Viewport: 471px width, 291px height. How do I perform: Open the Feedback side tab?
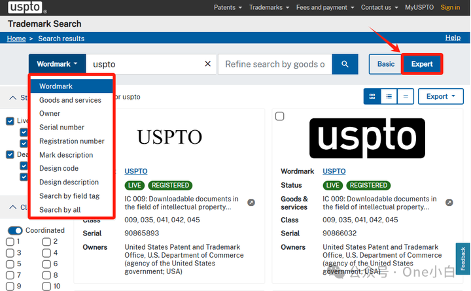463,258
